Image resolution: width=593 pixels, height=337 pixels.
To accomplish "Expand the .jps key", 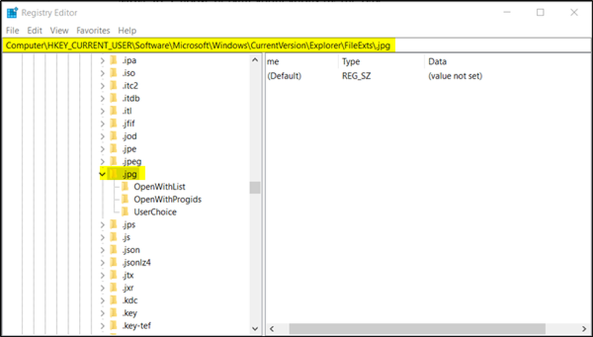I will [x=103, y=225].
